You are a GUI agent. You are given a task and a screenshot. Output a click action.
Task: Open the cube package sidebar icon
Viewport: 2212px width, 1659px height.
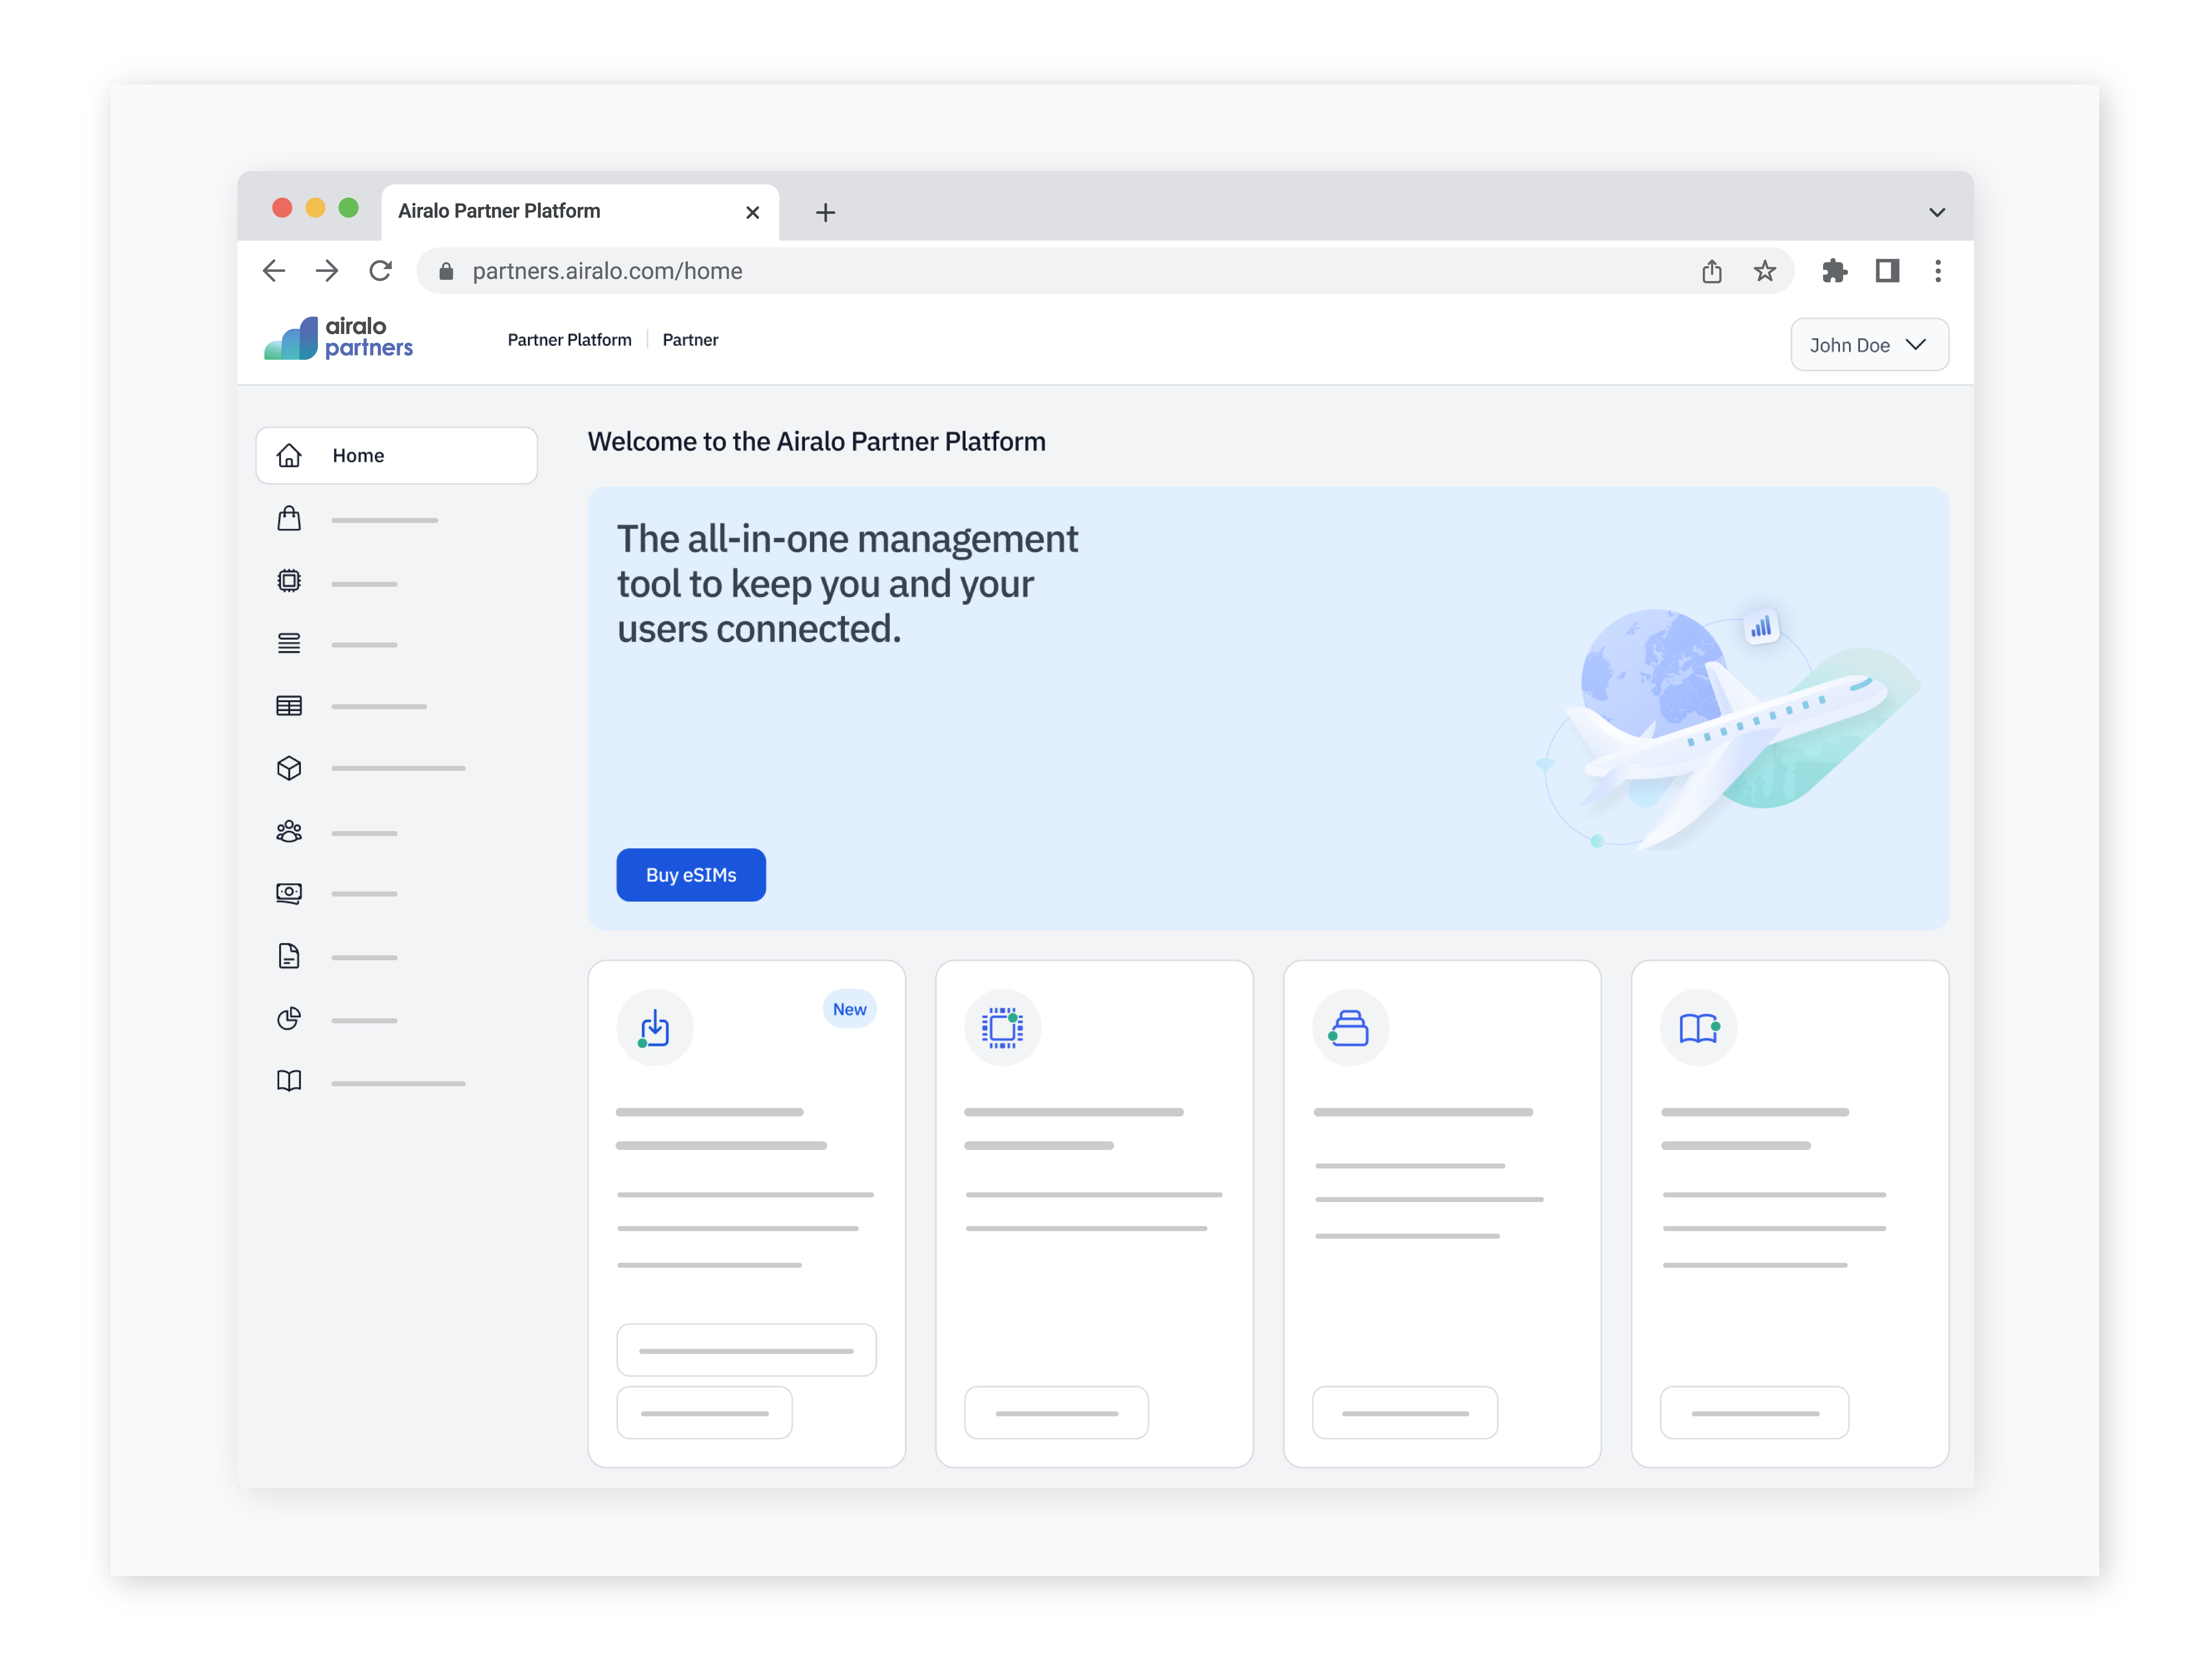[x=289, y=768]
